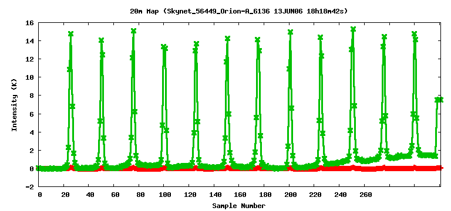Click the tallest peak near sample 250
This screenshot has height=211, width=451.
[353, 29]
